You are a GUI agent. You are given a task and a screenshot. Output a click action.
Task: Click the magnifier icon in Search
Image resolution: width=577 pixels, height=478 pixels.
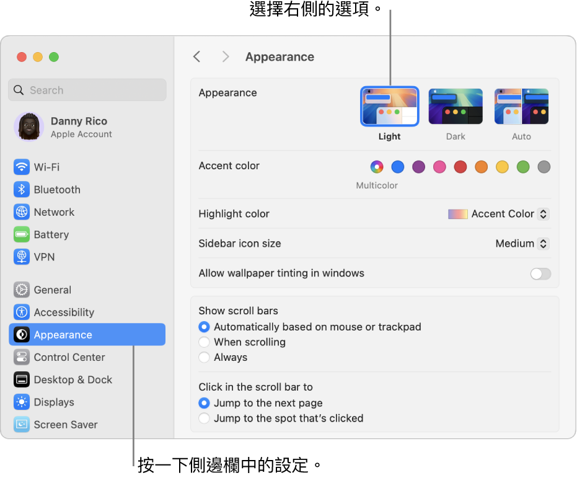click(x=19, y=90)
